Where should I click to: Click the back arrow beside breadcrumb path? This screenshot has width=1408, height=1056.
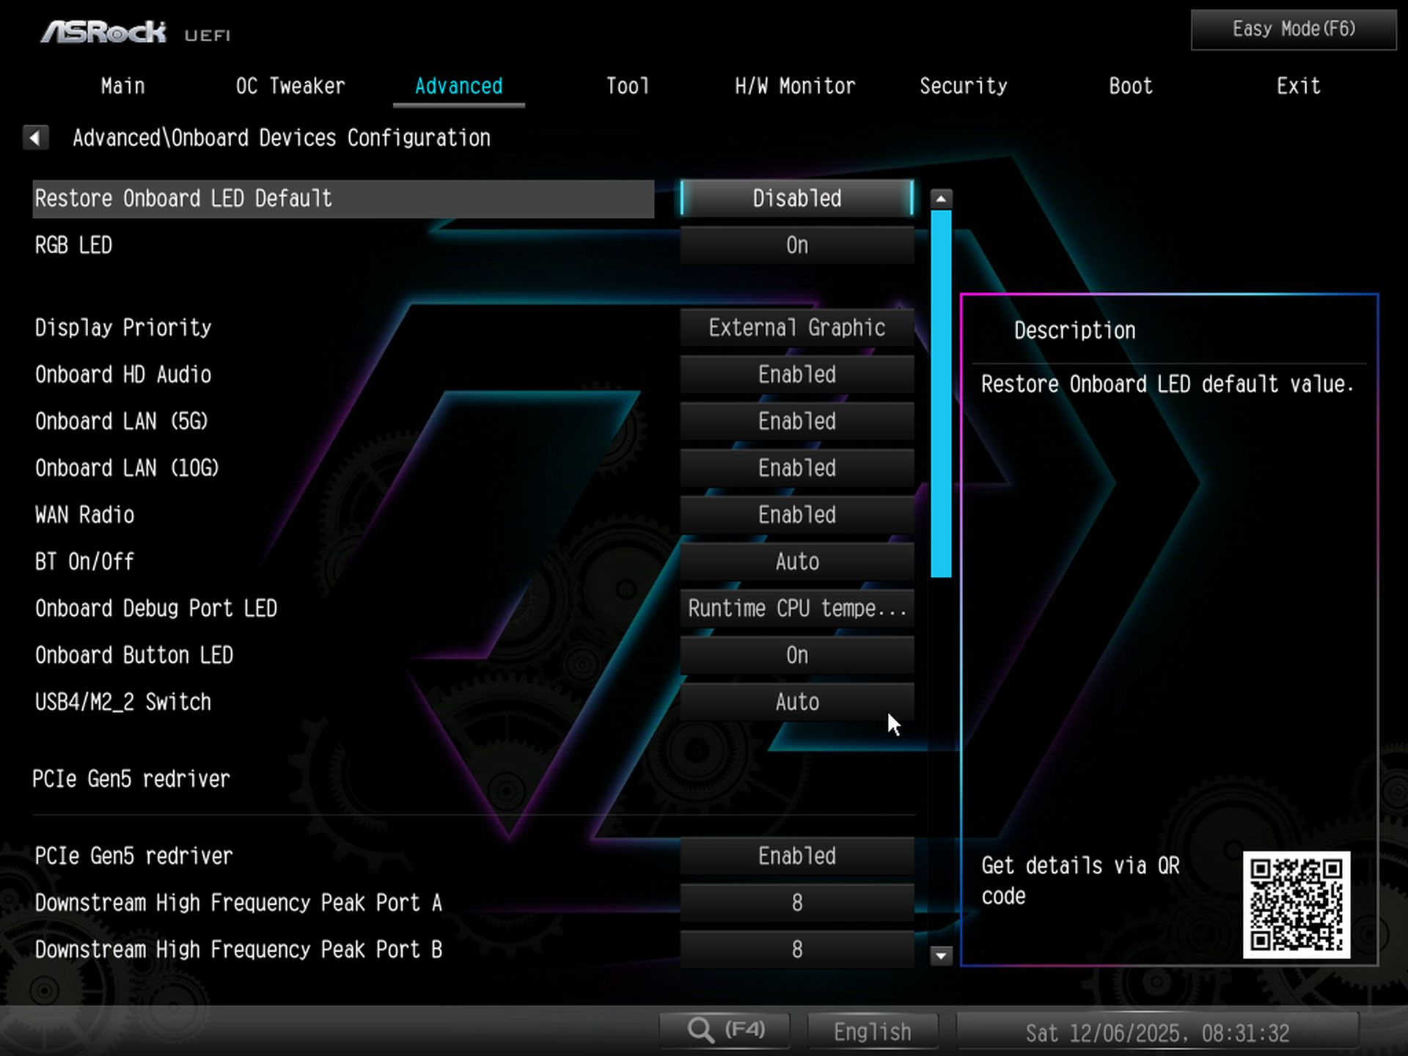tap(35, 137)
